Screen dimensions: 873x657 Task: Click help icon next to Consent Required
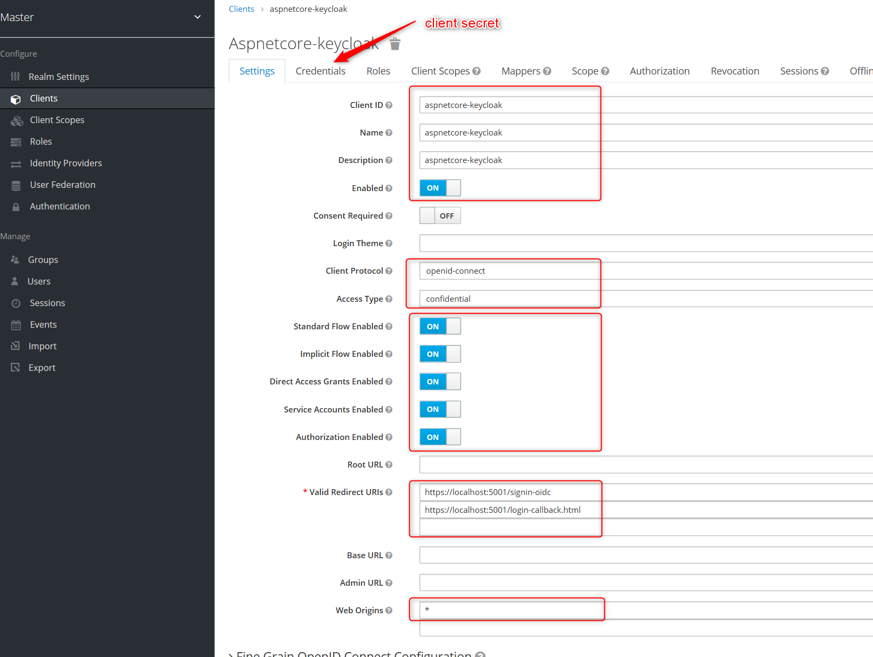(x=389, y=216)
